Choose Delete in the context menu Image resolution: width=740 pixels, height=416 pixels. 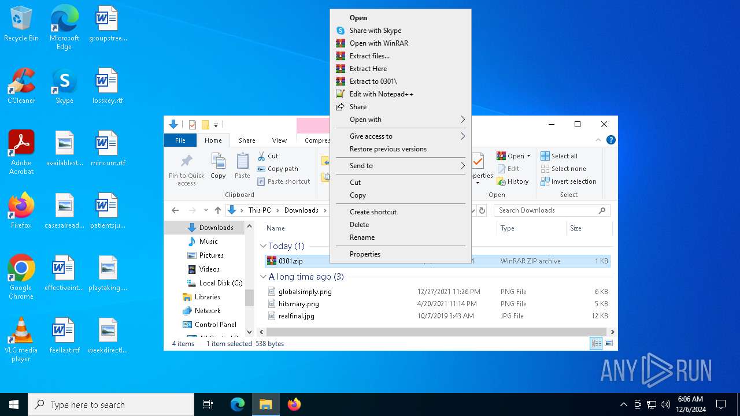click(401, 225)
